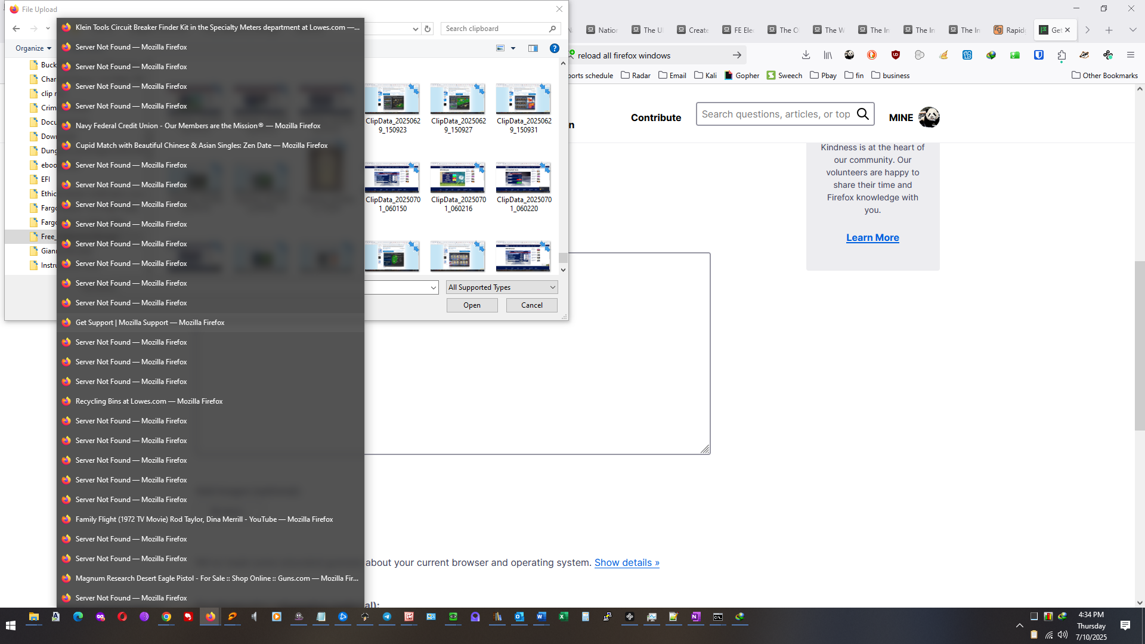
Task: Follow the Learn More link
Action: [872, 237]
